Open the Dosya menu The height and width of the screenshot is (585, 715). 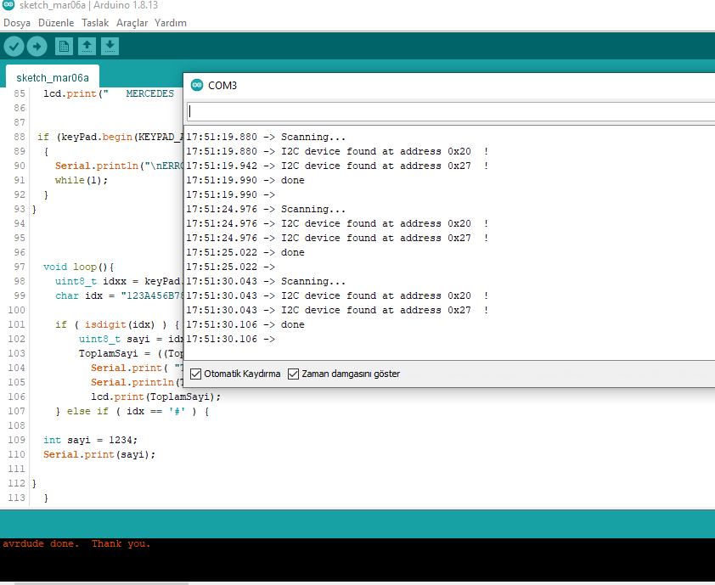click(x=17, y=23)
